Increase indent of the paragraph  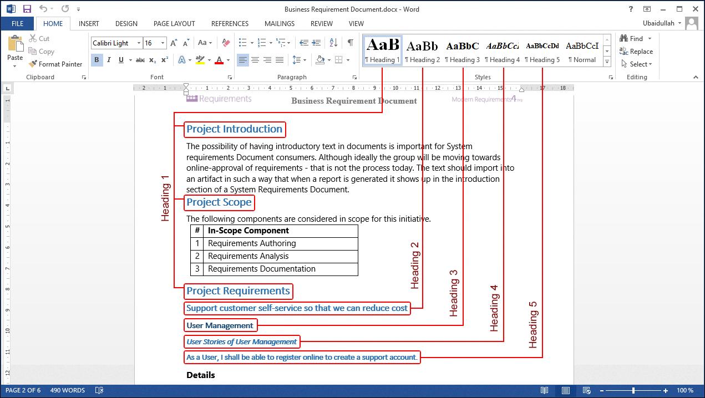316,43
